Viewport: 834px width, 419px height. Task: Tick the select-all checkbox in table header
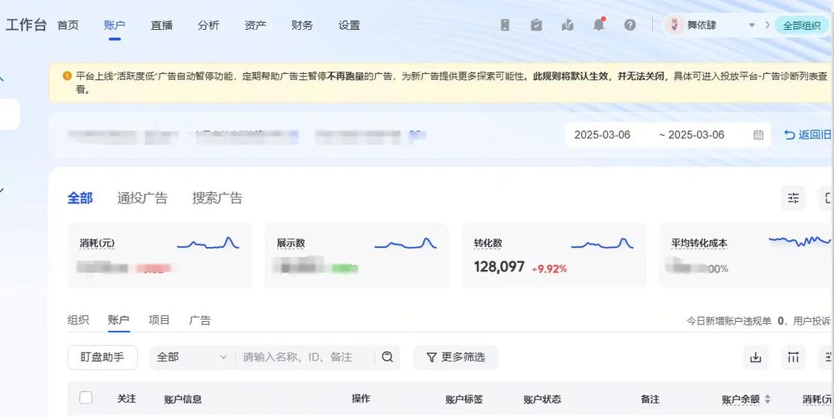(85, 398)
